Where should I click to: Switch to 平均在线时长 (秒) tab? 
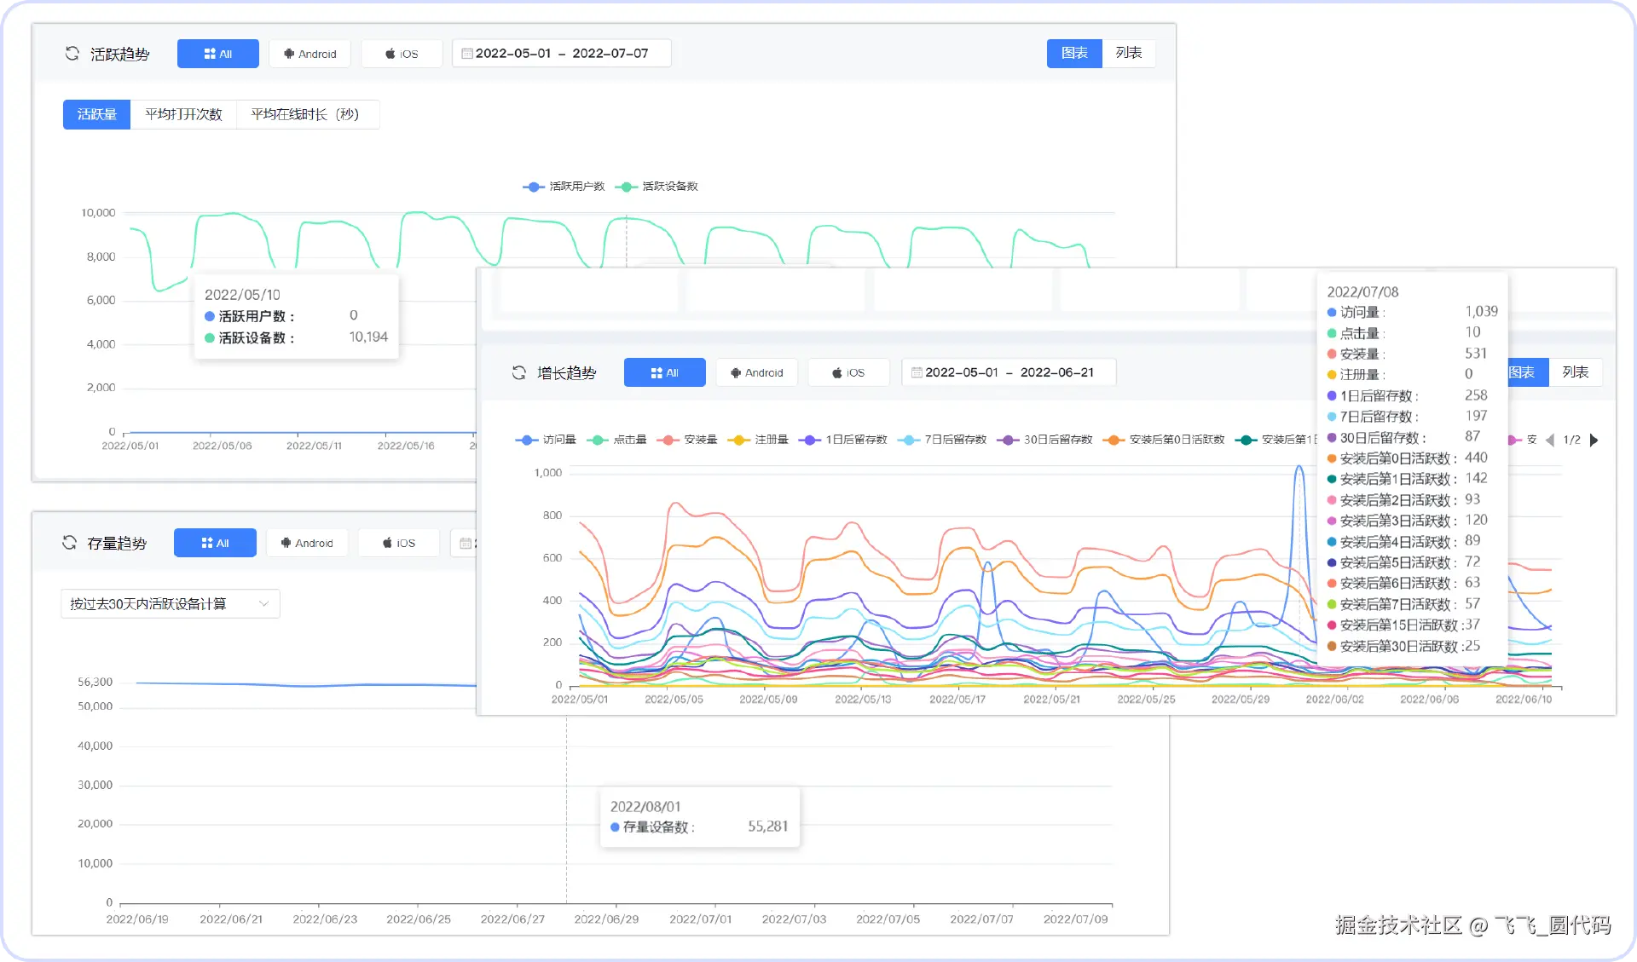[304, 114]
